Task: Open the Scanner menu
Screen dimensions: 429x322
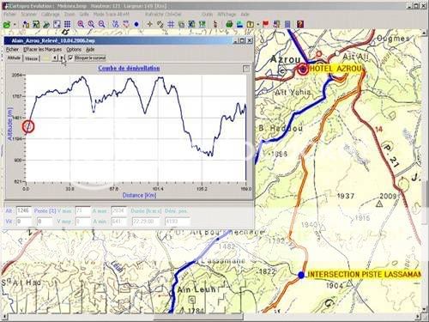Action: (x=29, y=14)
